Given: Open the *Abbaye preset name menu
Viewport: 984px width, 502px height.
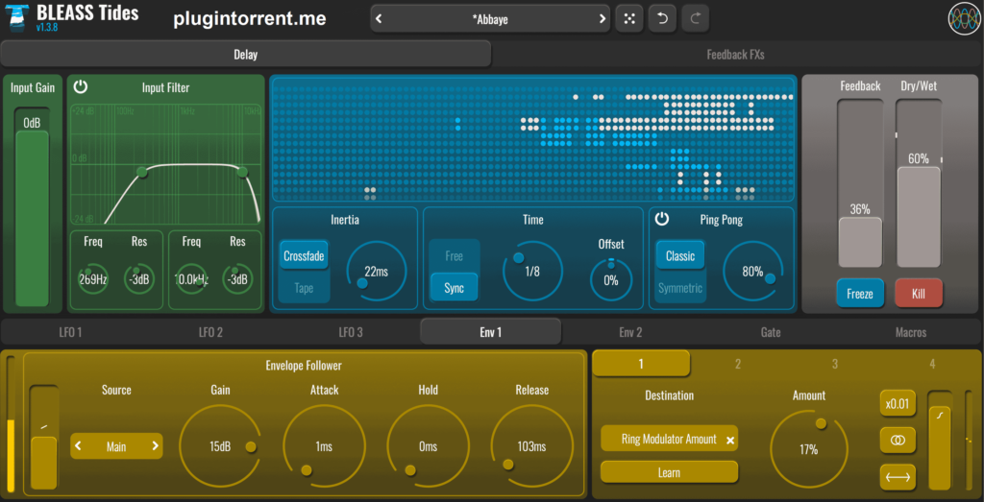Looking at the screenshot, I should coord(490,19).
